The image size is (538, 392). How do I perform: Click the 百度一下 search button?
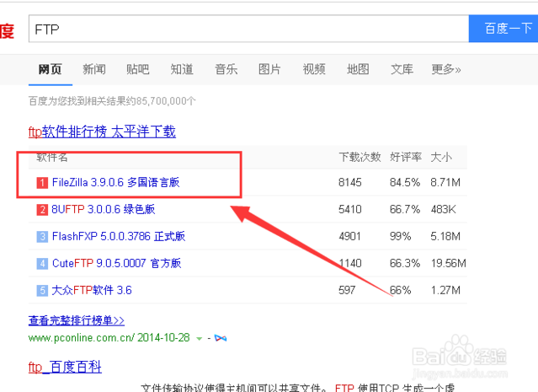[x=503, y=29]
